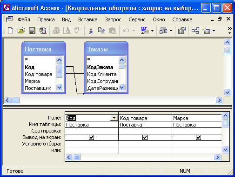Open the Окно menu

tap(159, 19)
